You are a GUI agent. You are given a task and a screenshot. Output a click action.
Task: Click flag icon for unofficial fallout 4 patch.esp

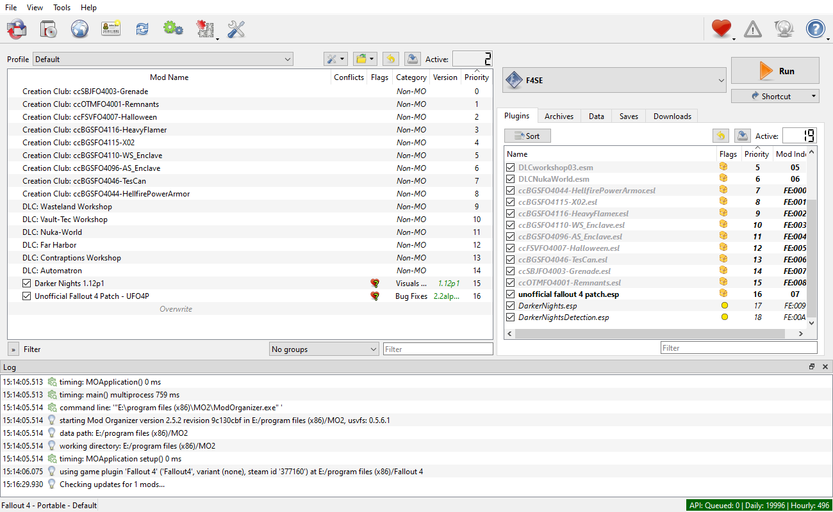point(725,294)
